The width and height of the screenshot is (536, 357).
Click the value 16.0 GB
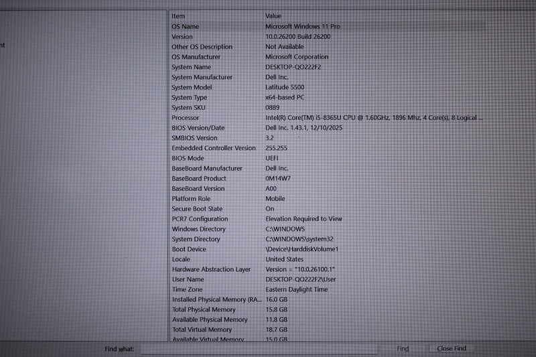(x=277, y=299)
